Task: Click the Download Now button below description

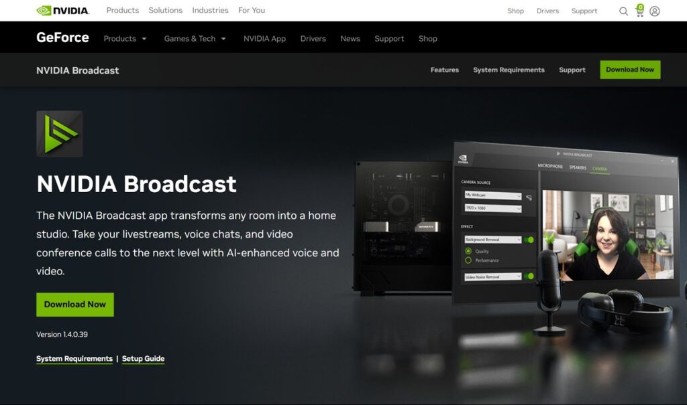Action: [75, 305]
